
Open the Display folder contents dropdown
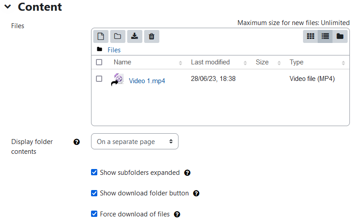pyautogui.click(x=135, y=141)
